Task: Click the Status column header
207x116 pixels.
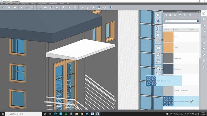Action: point(194,30)
